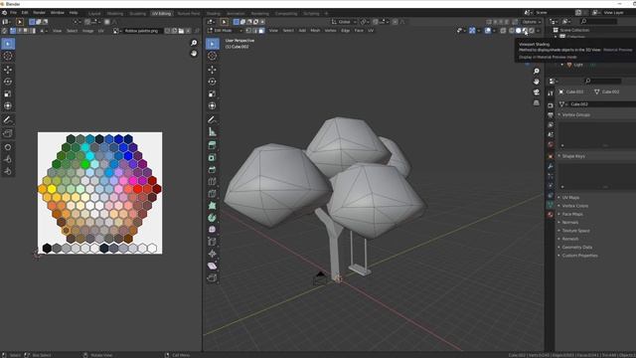636x358 pixels.
Task: Select the Transform tool in 3D viewport toolbar
Action: pyautogui.click(x=212, y=106)
